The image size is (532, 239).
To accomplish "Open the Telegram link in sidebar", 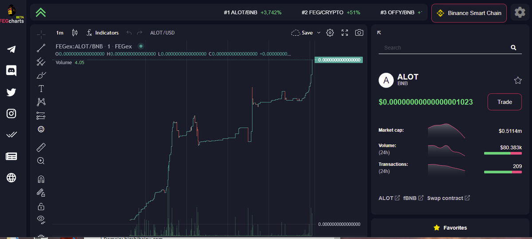I will click(x=12, y=49).
